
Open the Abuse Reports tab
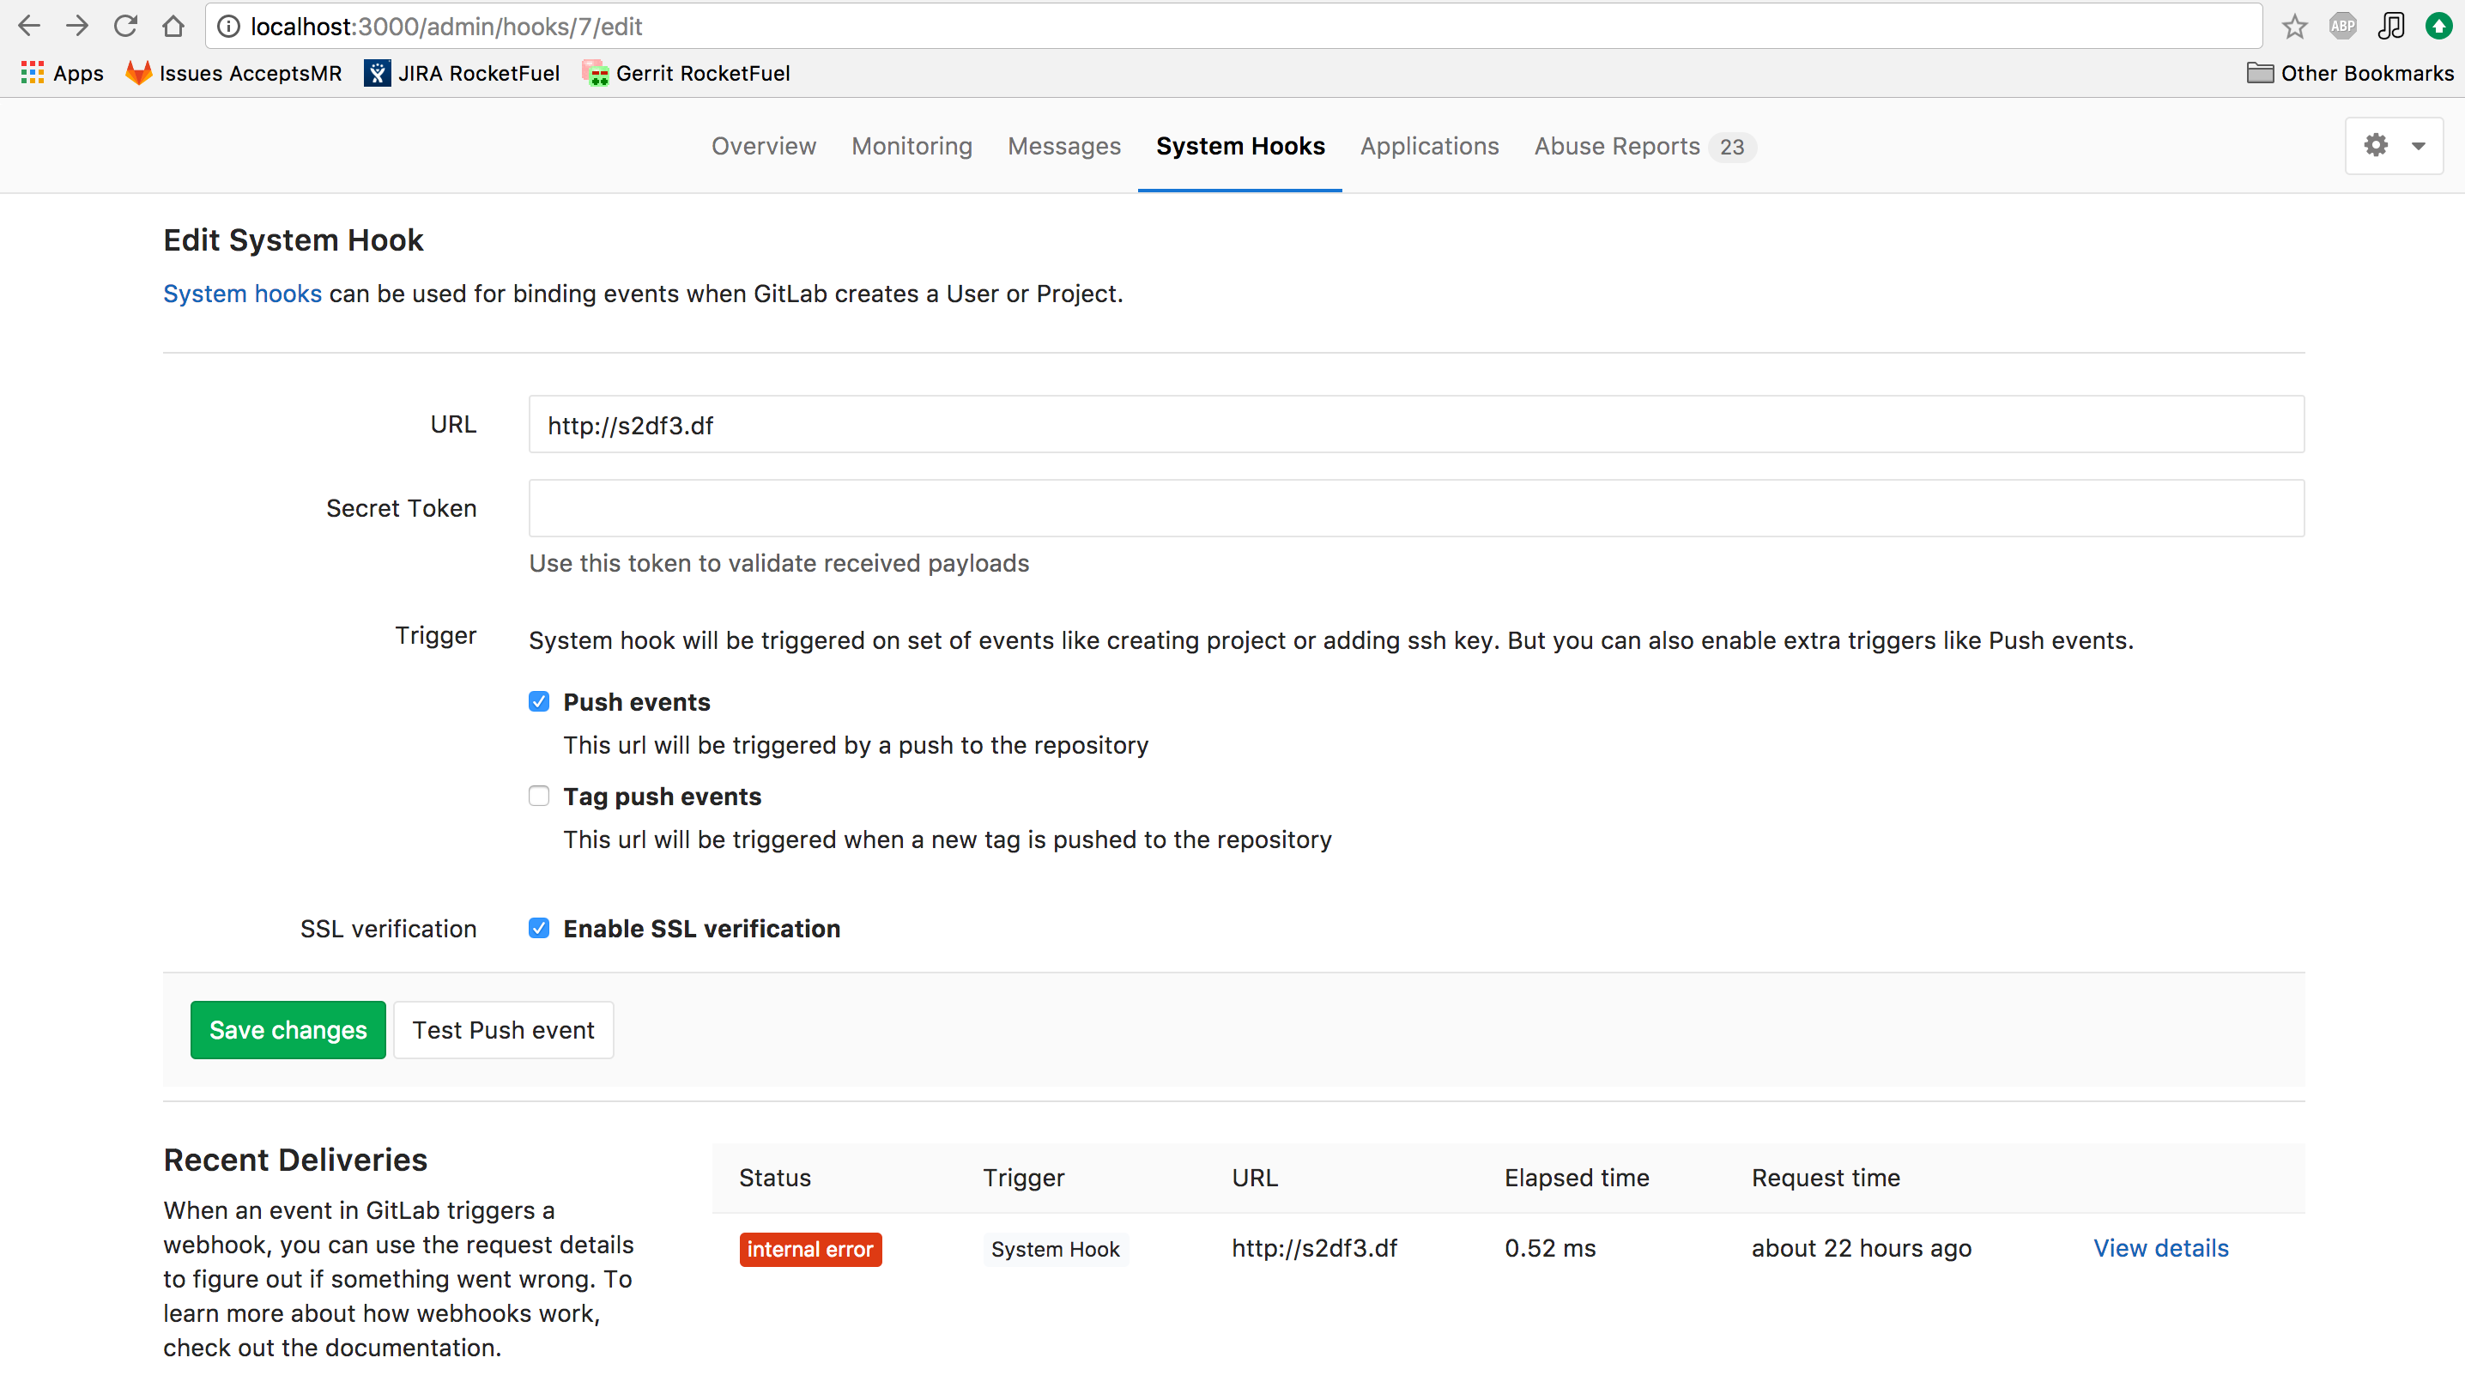pyautogui.click(x=1617, y=147)
